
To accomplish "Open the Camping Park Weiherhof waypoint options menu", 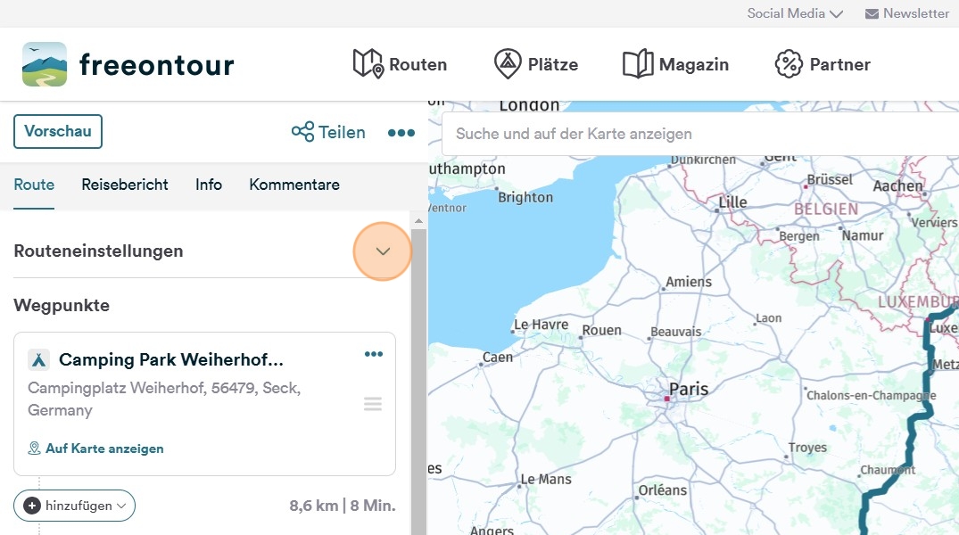I will coord(373,355).
